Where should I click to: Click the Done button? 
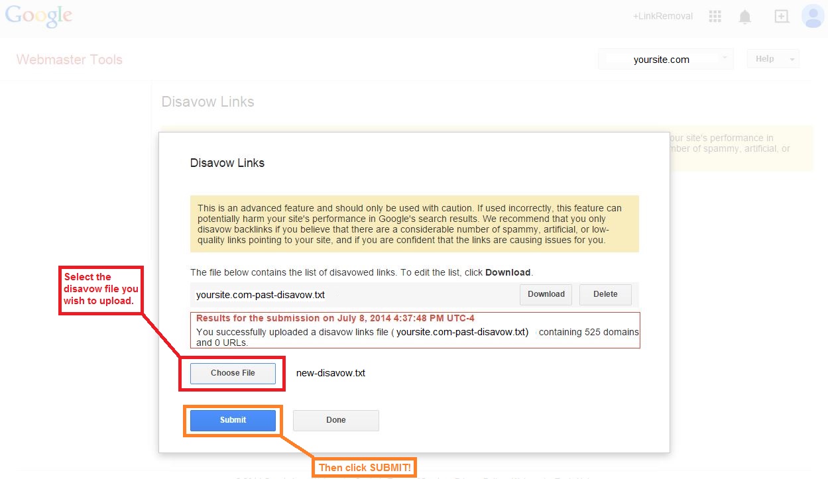[x=336, y=420]
